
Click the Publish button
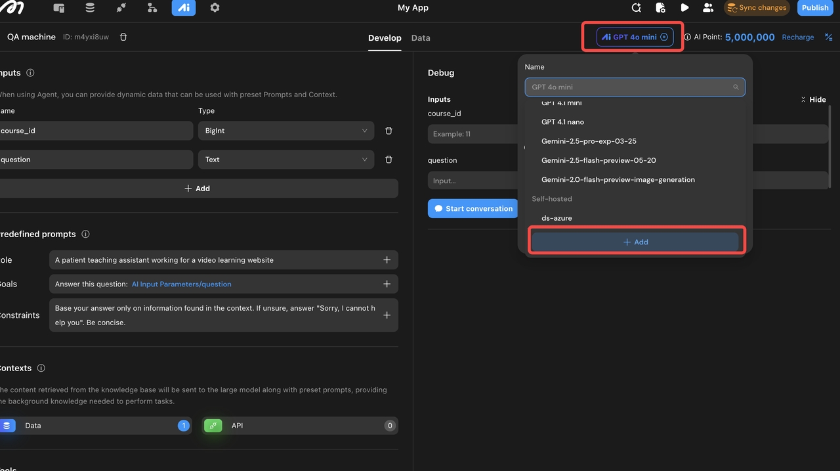click(x=815, y=8)
